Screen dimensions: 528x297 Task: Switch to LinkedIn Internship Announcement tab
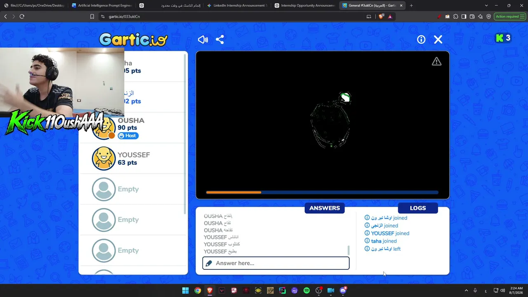point(237,5)
